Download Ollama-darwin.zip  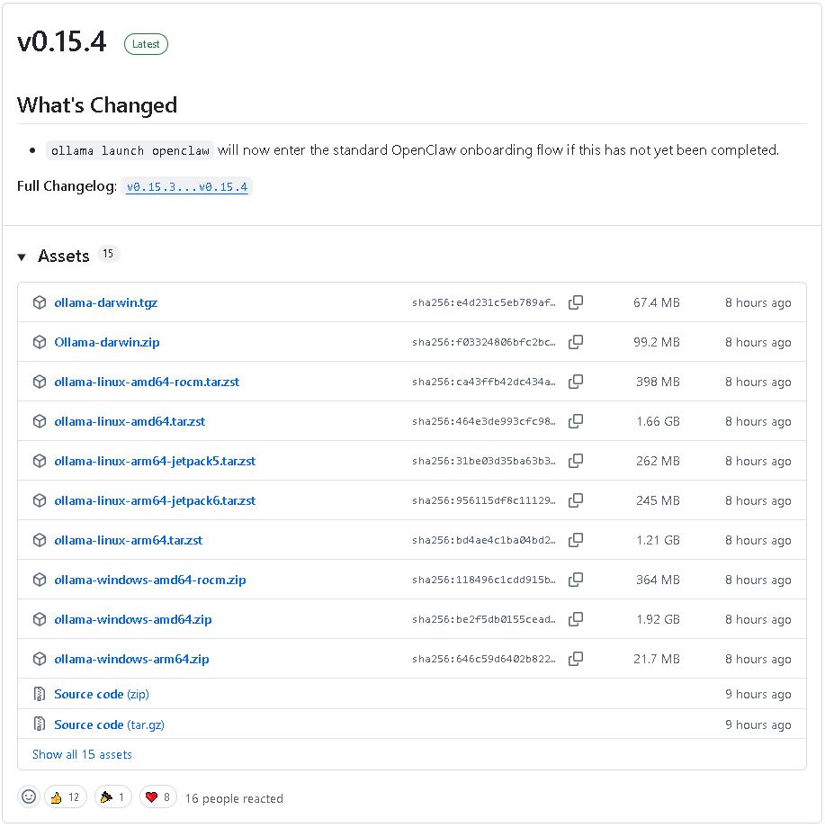(107, 342)
